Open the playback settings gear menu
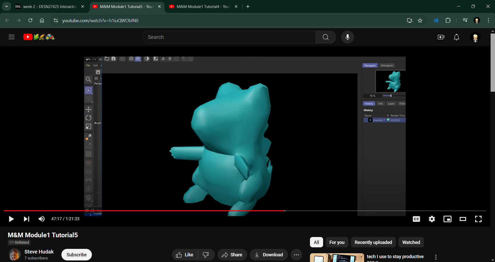The image size is (495, 262). pyautogui.click(x=432, y=219)
